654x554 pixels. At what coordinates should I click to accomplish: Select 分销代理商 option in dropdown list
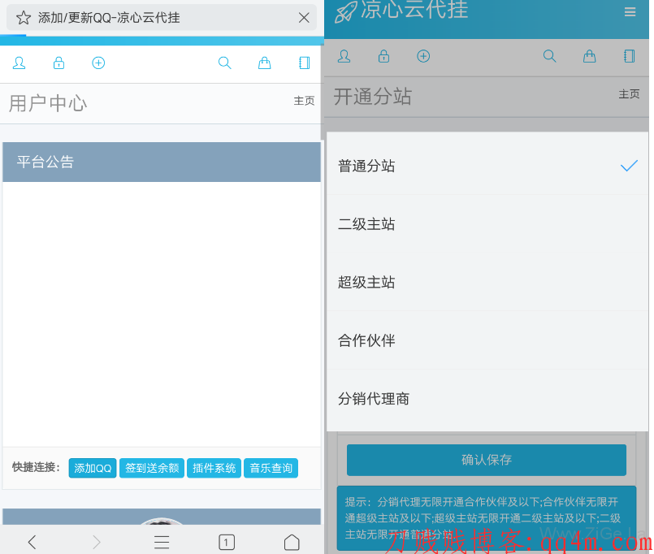[x=487, y=399]
